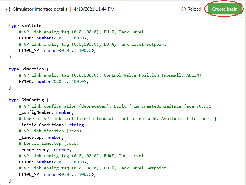Click the '_timeStep: number' line
The height and width of the screenshot is (185, 246).
tap(41, 137)
